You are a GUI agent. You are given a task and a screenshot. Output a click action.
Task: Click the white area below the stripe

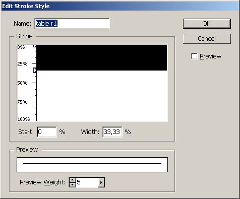pos(102,96)
